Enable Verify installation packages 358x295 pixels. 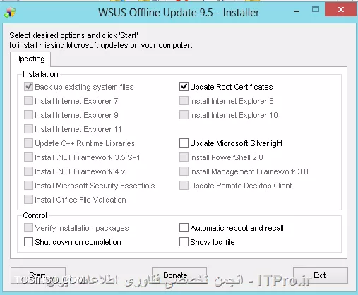click(28, 228)
